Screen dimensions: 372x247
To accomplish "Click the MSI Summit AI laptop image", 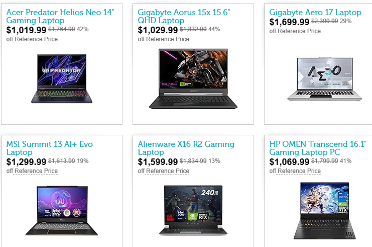I will [62, 211].
